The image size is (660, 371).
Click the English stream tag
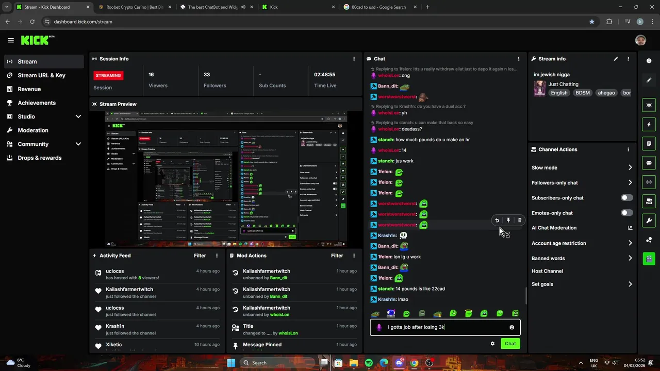tap(559, 93)
